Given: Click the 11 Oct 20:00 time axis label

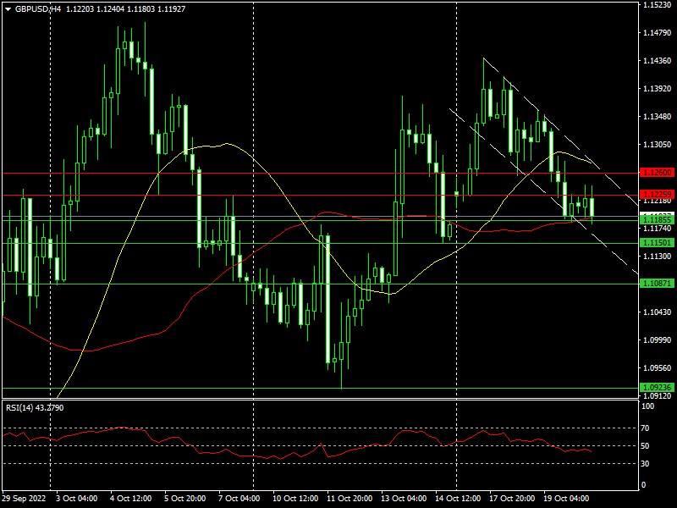Looking at the screenshot, I should tap(350, 499).
